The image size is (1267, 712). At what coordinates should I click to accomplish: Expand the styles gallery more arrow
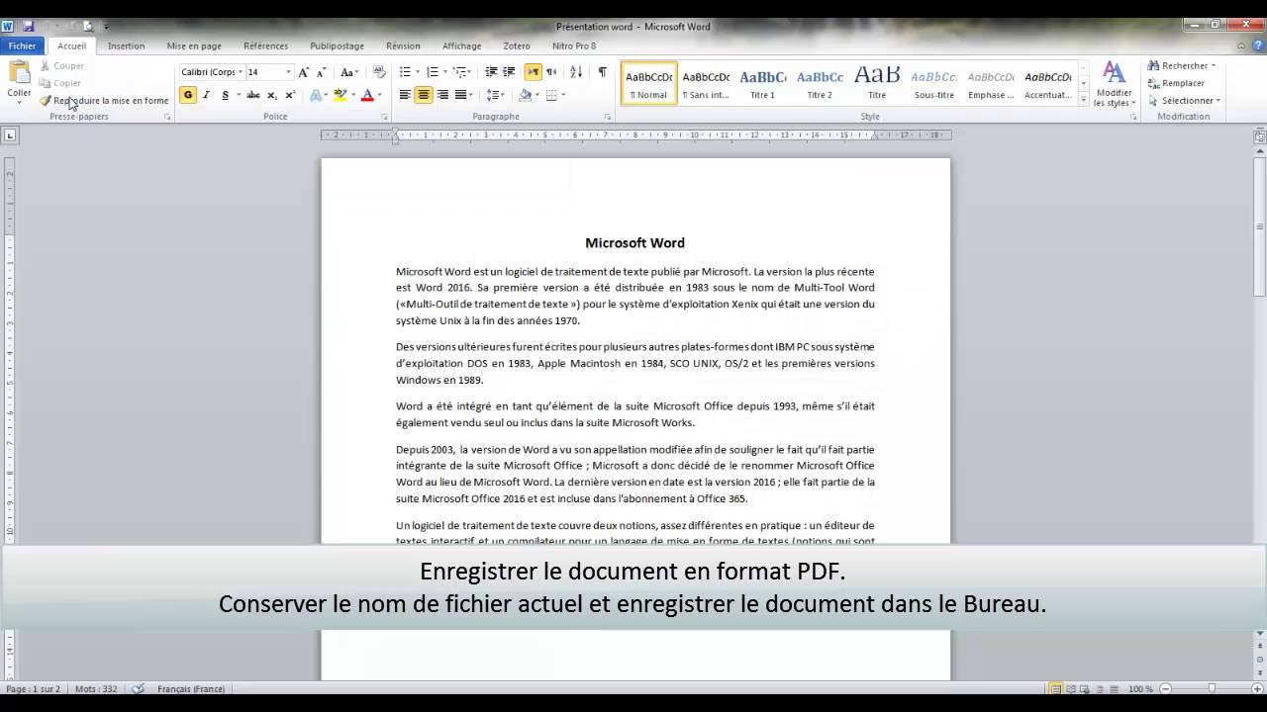click(x=1084, y=101)
